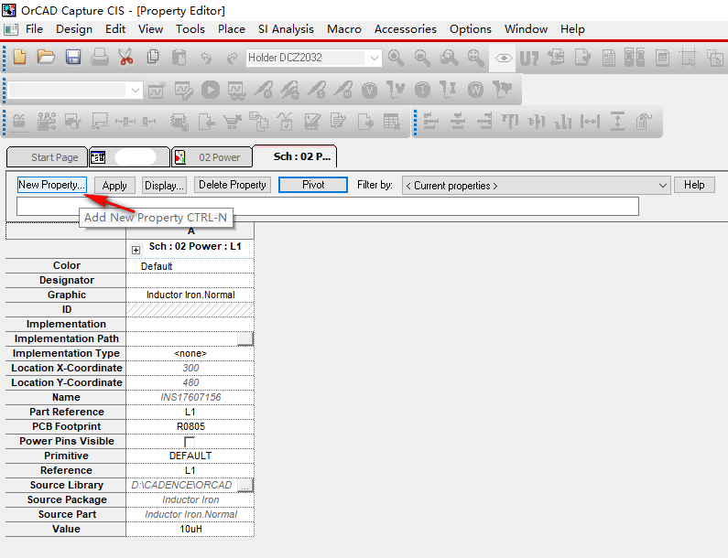The height and width of the screenshot is (558, 728).
Task: Select the Sch : 02 P... tab
Action: [x=295, y=156]
